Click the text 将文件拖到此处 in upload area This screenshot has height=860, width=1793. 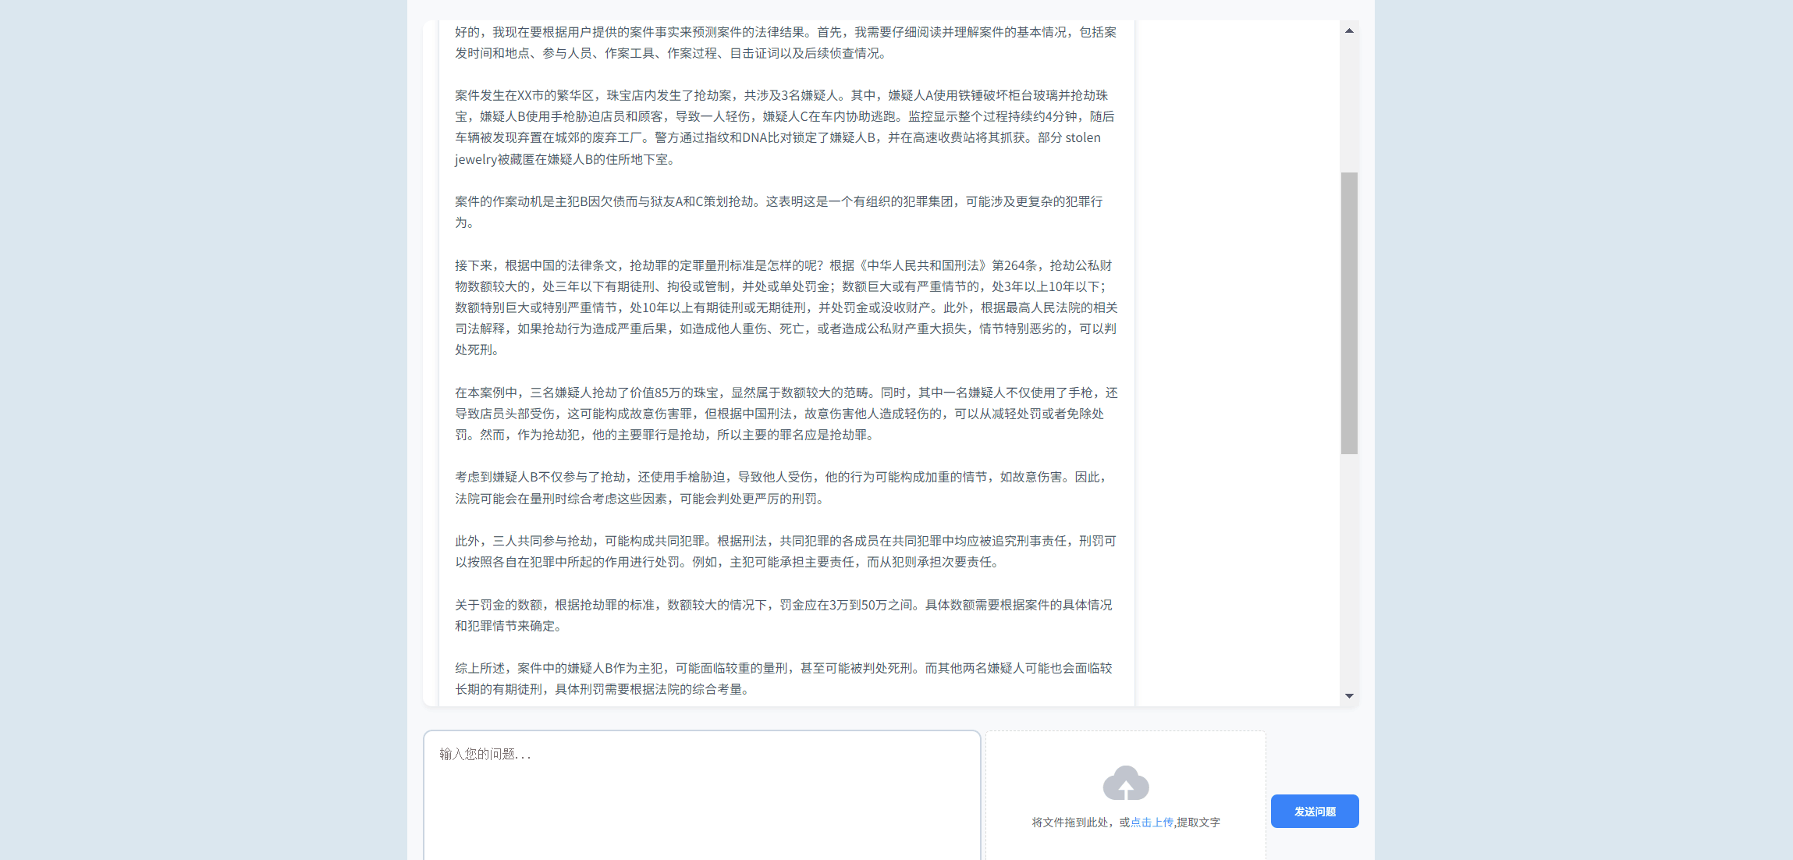pos(1070,823)
